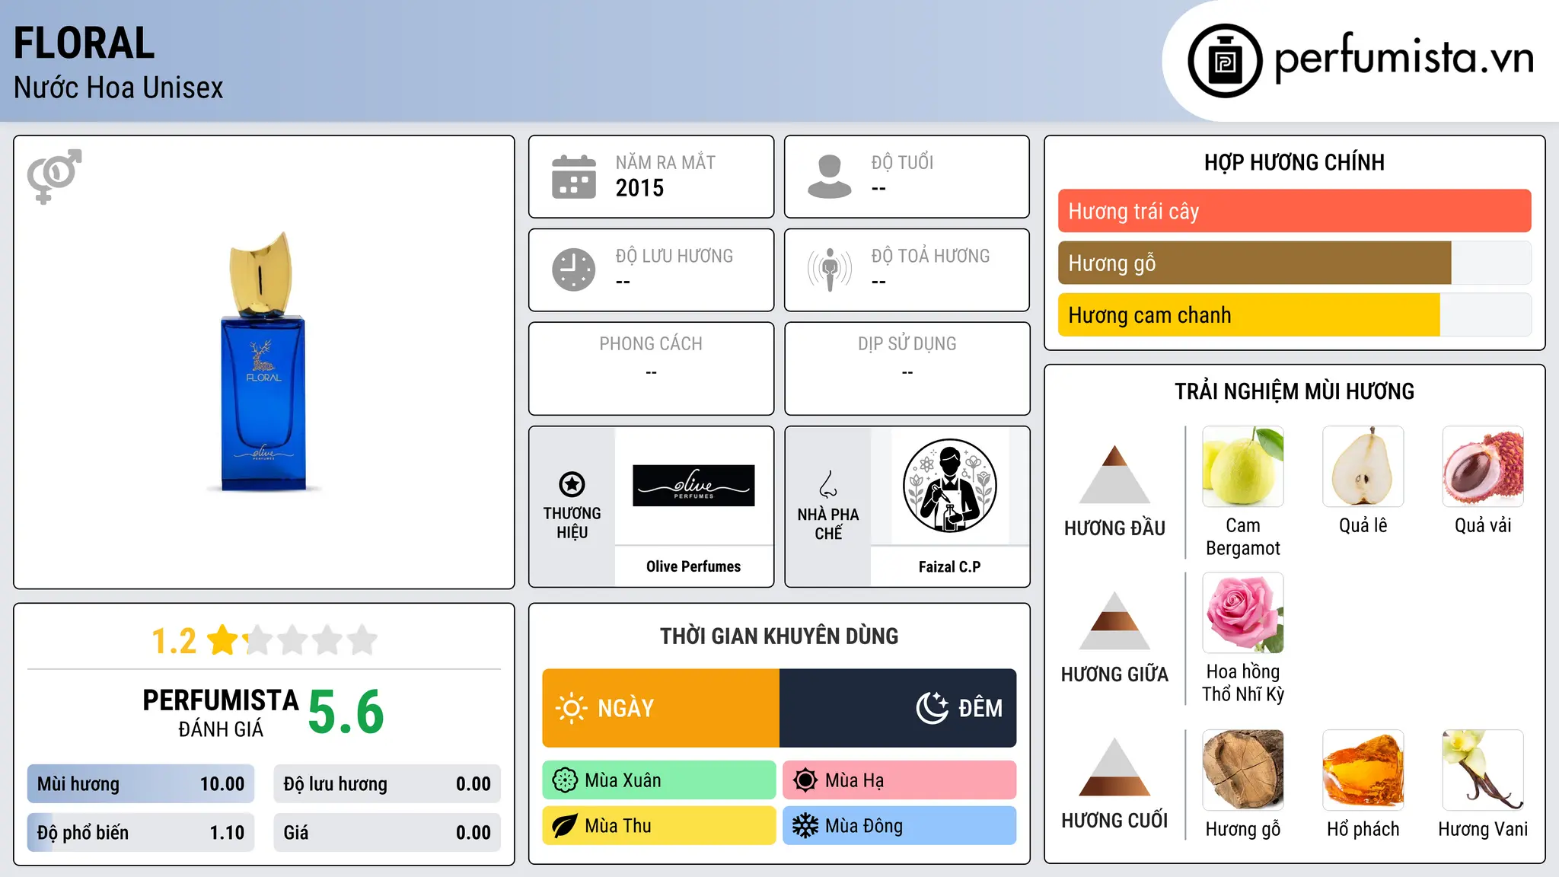
Task: Click the Độ lưu hương 0.00 score bar
Action: click(387, 784)
